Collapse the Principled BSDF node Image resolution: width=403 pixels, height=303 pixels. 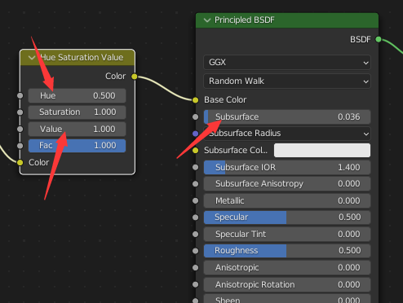tap(207, 20)
